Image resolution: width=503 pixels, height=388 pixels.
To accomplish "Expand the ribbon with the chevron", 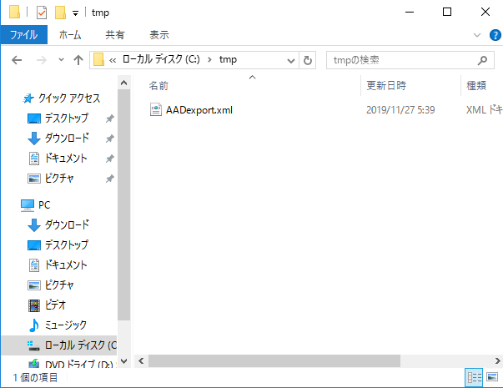I will click(x=477, y=35).
